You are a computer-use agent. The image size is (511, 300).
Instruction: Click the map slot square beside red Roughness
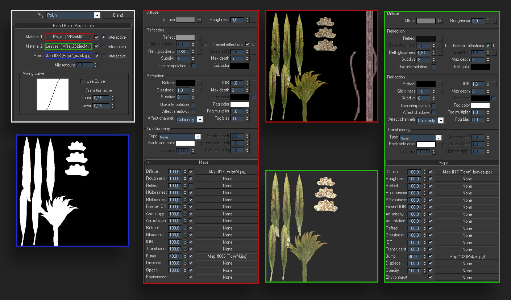click(254, 20)
